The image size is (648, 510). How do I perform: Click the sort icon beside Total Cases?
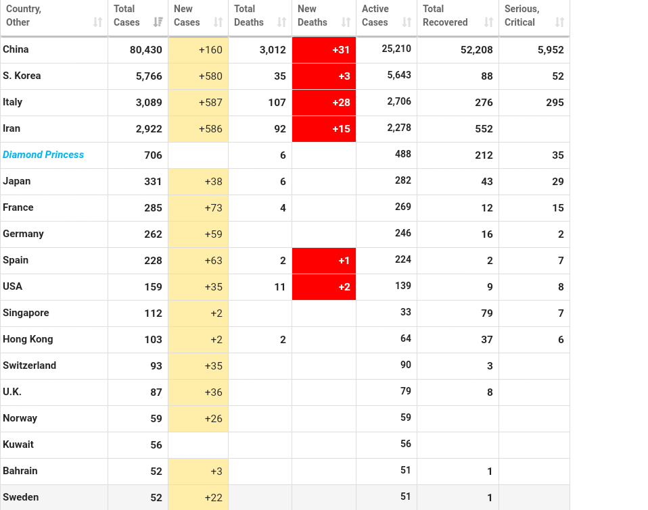pos(158,22)
